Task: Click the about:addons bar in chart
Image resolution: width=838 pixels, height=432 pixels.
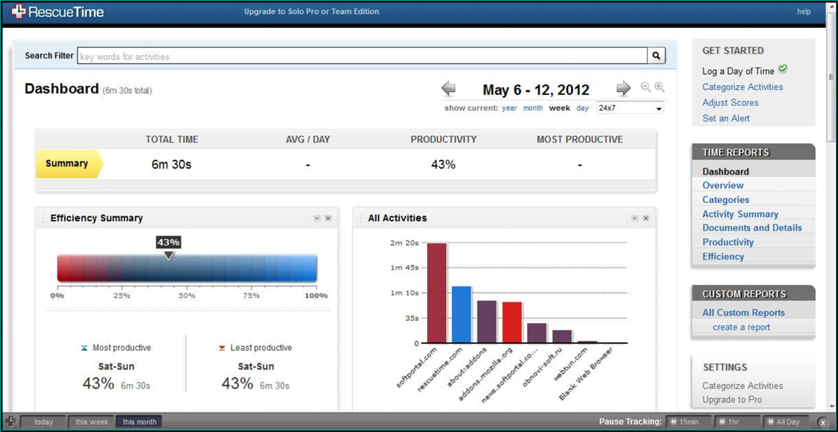Action: click(487, 322)
